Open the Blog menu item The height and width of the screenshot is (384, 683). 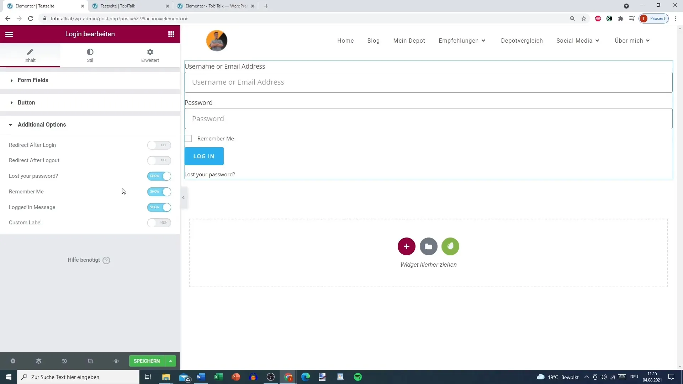(x=374, y=41)
